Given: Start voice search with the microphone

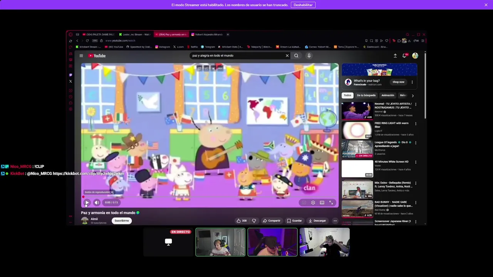Looking at the screenshot, I should tap(309, 56).
